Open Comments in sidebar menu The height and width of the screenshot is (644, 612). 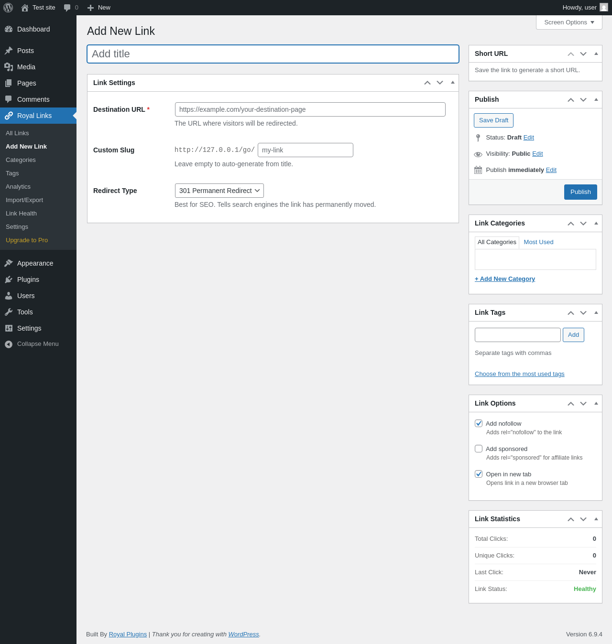click(38, 99)
